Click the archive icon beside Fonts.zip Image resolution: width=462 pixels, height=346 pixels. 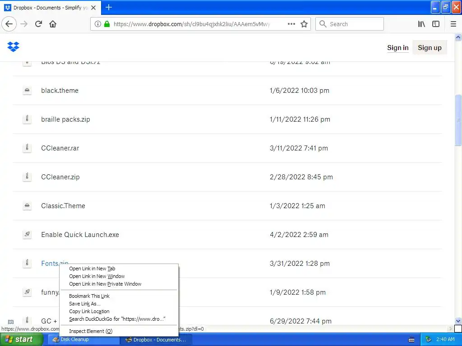27,263
